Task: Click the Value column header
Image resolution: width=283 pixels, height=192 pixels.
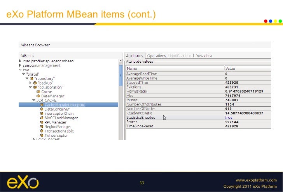Action: (x=248, y=68)
